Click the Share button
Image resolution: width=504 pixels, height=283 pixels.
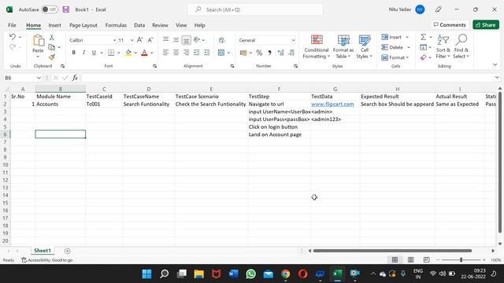[486, 24]
